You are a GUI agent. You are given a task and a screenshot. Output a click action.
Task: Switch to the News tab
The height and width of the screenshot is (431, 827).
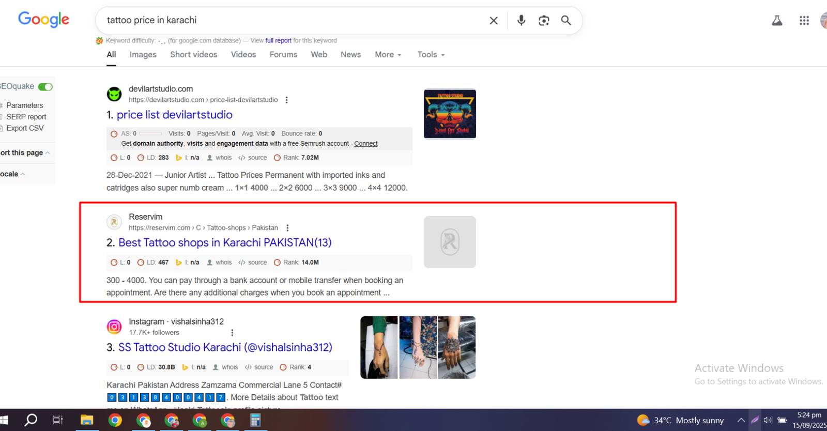coord(350,54)
